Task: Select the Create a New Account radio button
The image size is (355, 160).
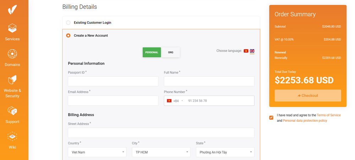Action: (x=68, y=35)
